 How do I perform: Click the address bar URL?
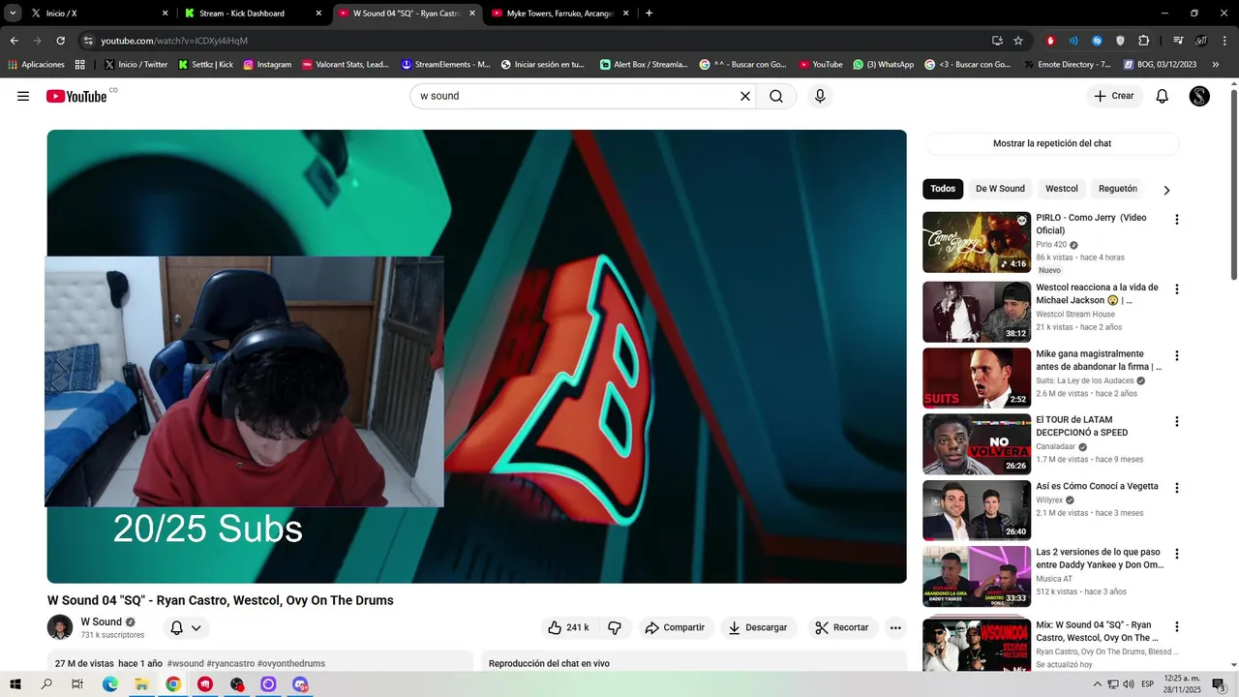click(x=174, y=41)
